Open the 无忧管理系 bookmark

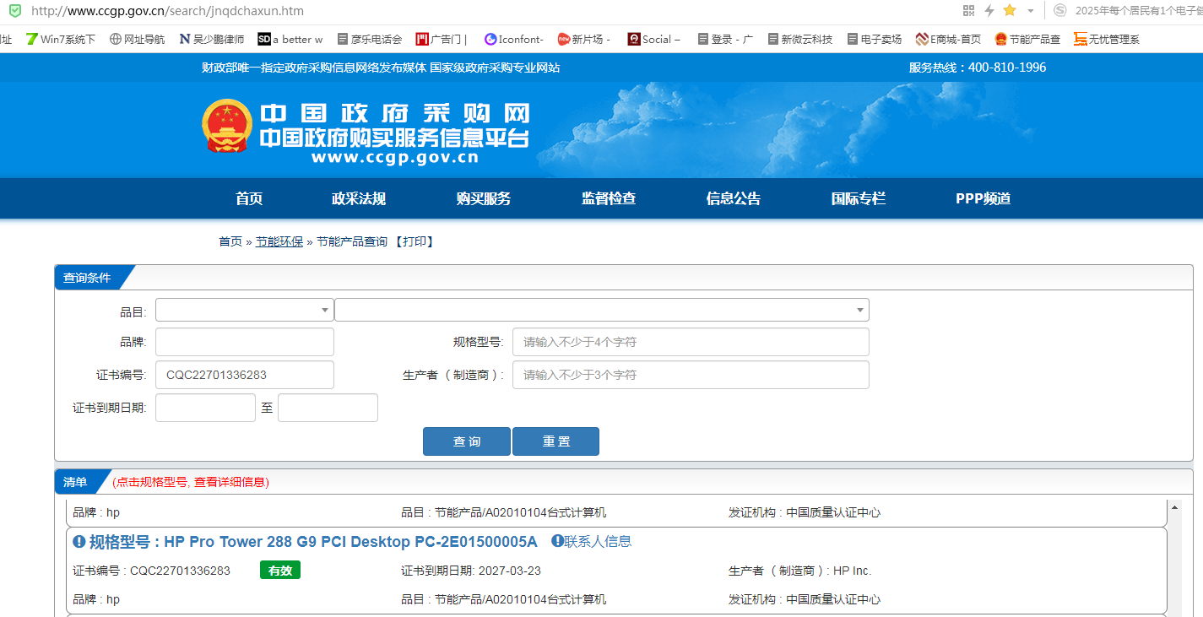tap(1107, 39)
